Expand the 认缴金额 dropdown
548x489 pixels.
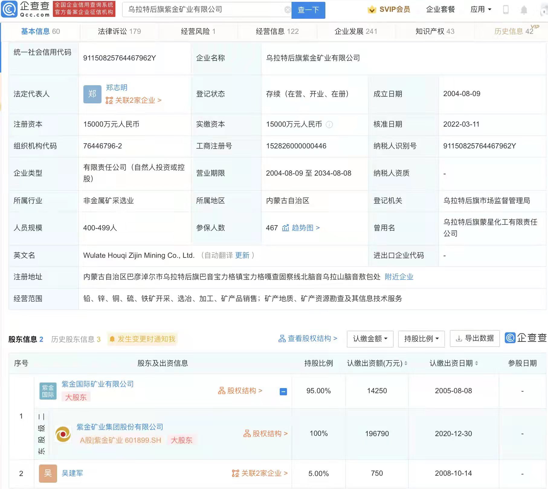(x=370, y=339)
